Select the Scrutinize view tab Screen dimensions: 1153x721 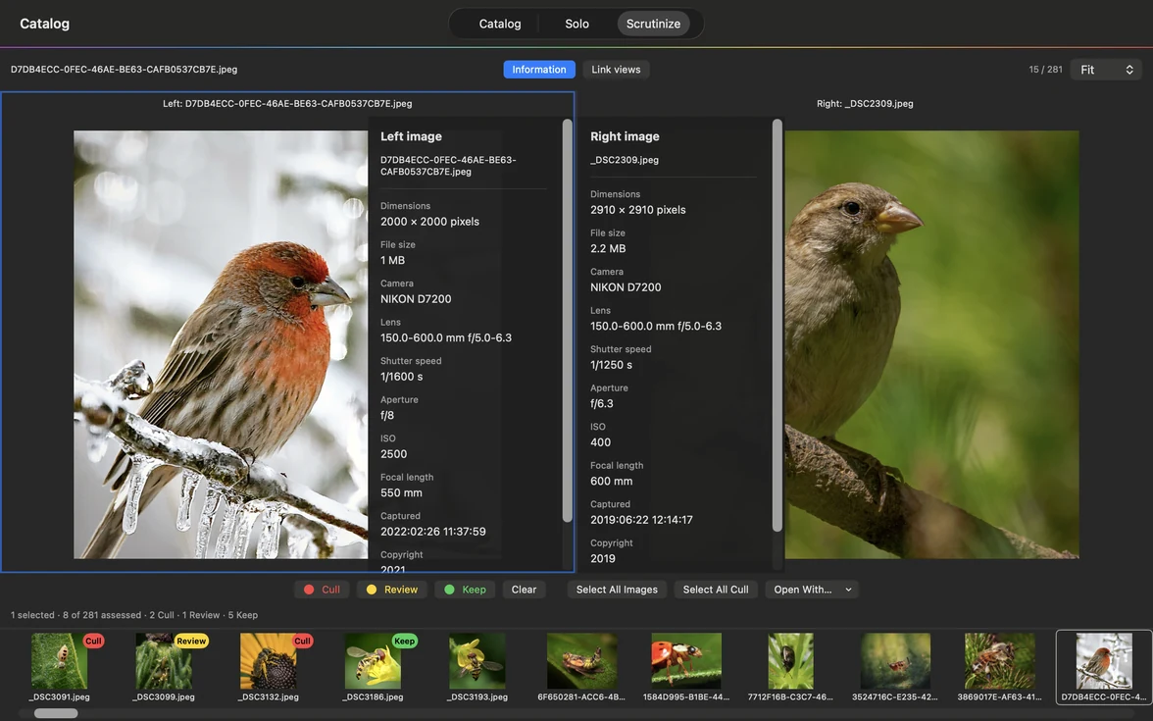653,24
